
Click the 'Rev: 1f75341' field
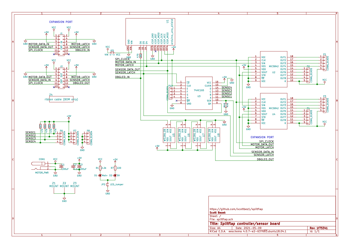click(x=319, y=228)
